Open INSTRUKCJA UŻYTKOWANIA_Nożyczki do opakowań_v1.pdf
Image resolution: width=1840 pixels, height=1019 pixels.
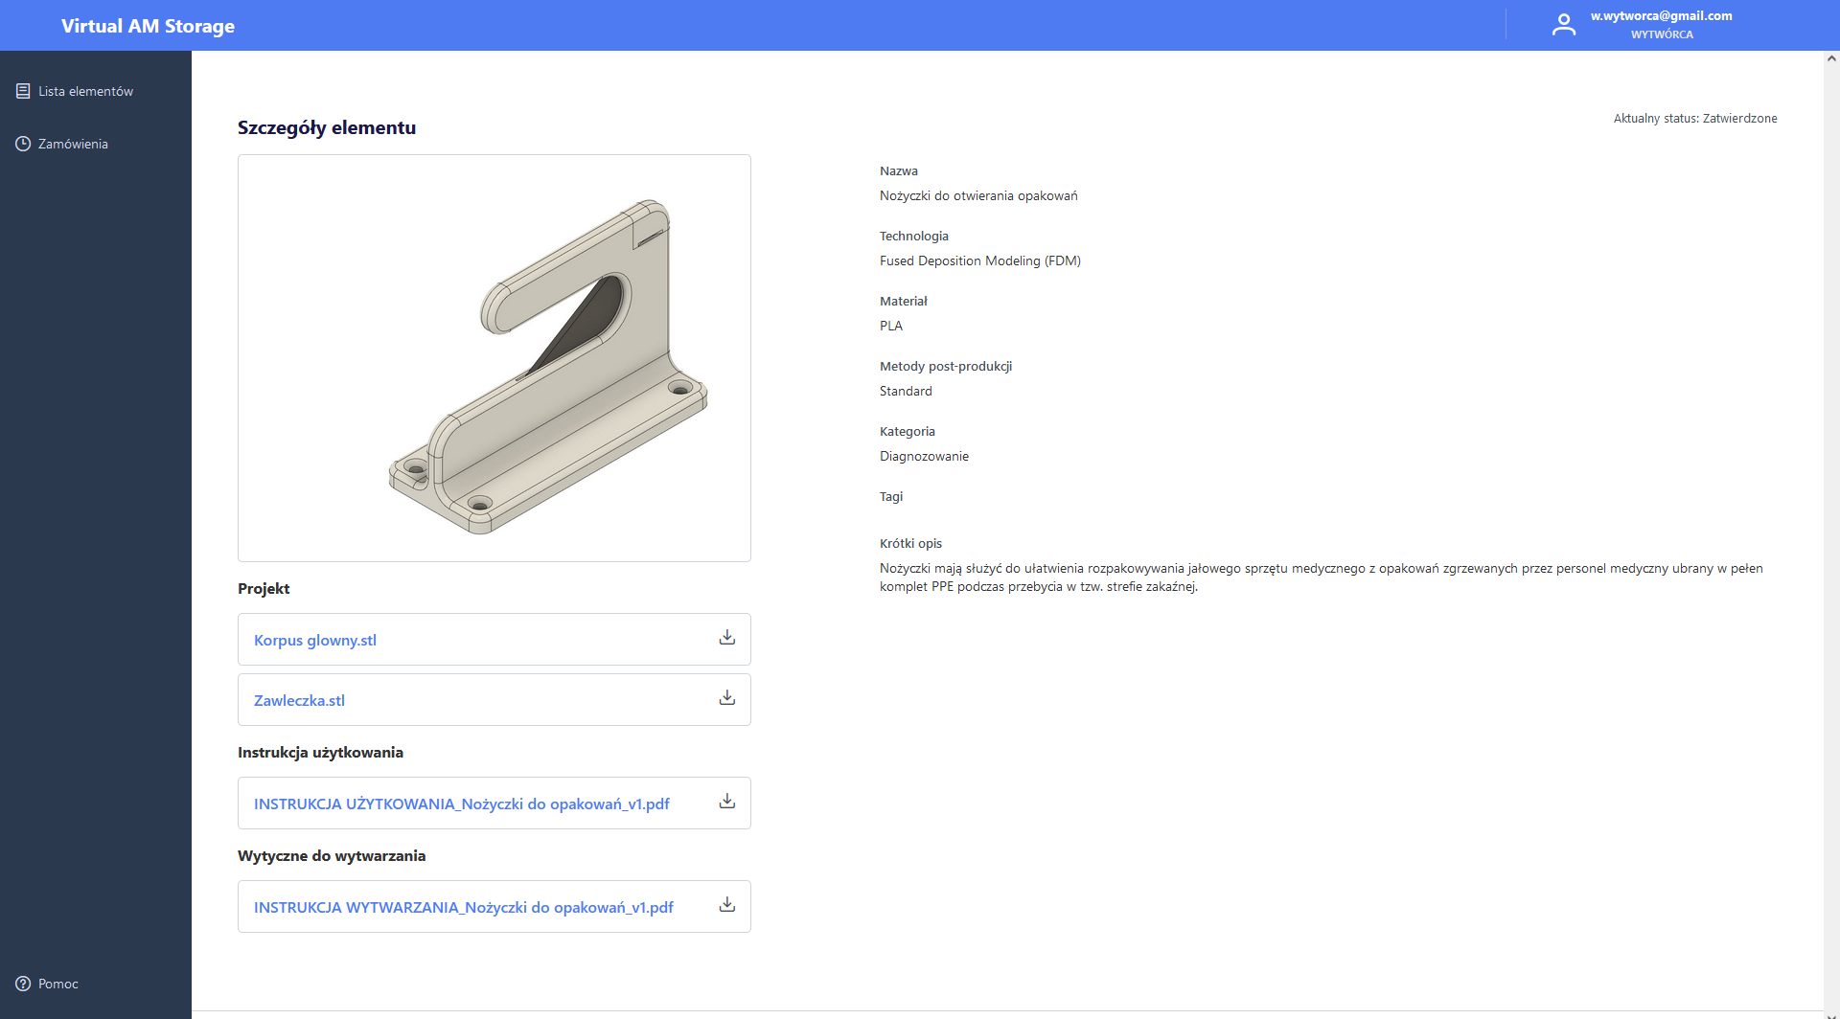(461, 804)
